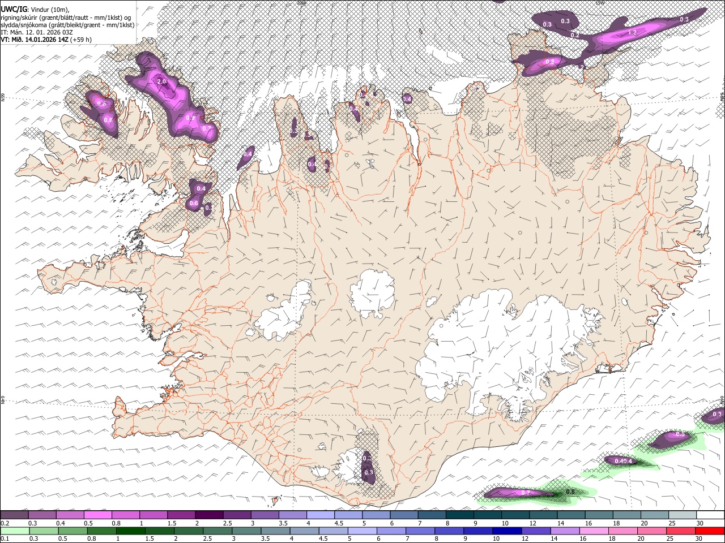Pick upper legend swatch between 25 and 30

pos(682,515)
